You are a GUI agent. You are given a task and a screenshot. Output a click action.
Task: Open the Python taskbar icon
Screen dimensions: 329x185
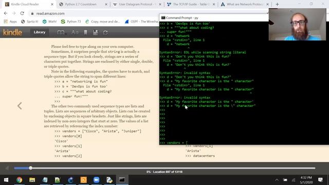click(x=109, y=180)
